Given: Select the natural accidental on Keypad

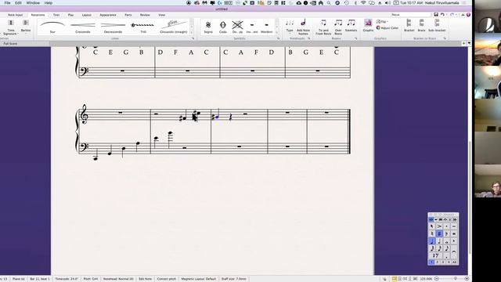Looking at the screenshot, I should click(x=432, y=233).
